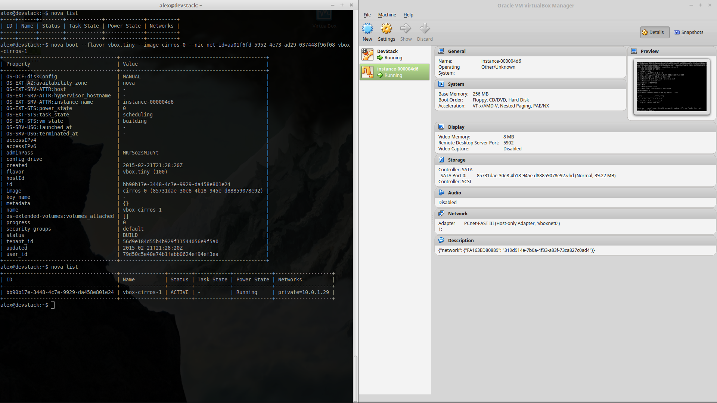The width and height of the screenshot is (717, 403).
Task: Expand the Audio section in VM details
Action: click(x=454, y=193)
